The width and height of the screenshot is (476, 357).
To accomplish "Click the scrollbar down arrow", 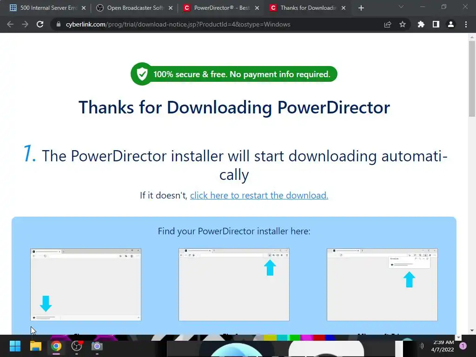I will tap(472, 331).
